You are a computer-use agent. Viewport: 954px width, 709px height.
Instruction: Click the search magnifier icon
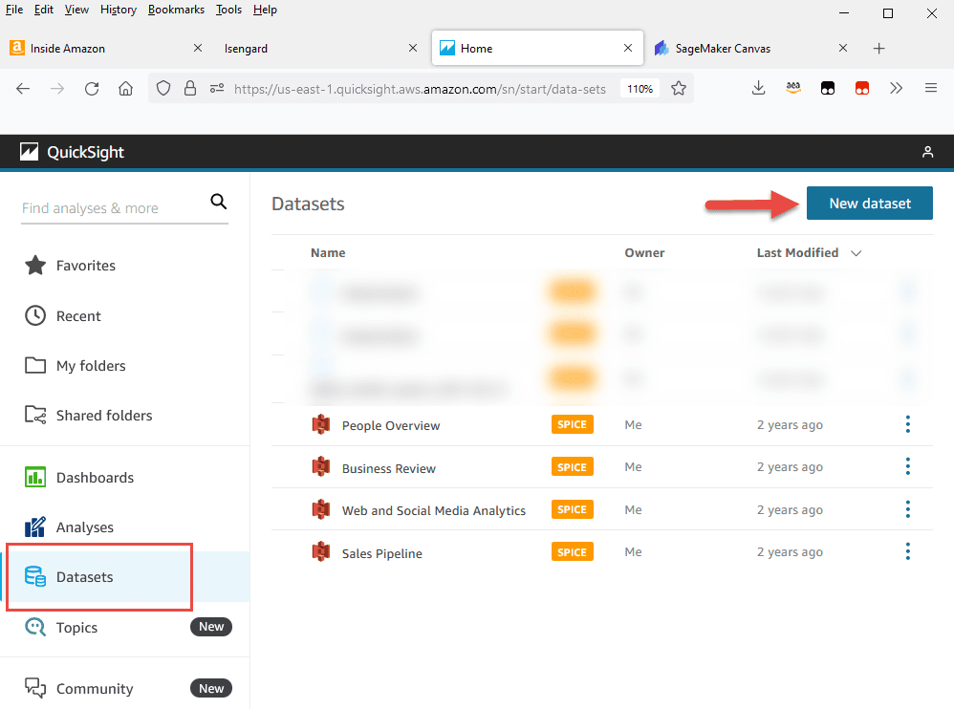tap(218, 202)
